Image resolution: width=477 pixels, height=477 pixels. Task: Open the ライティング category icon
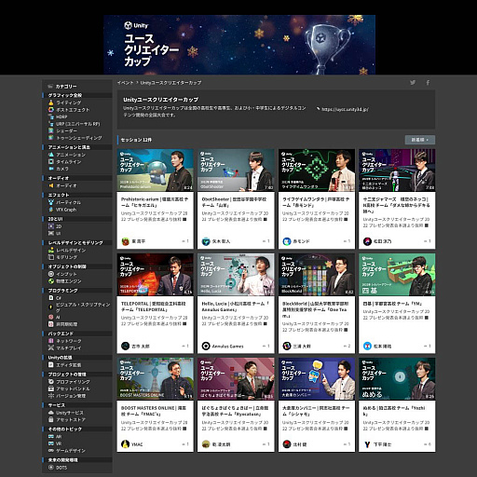point(51,102)
